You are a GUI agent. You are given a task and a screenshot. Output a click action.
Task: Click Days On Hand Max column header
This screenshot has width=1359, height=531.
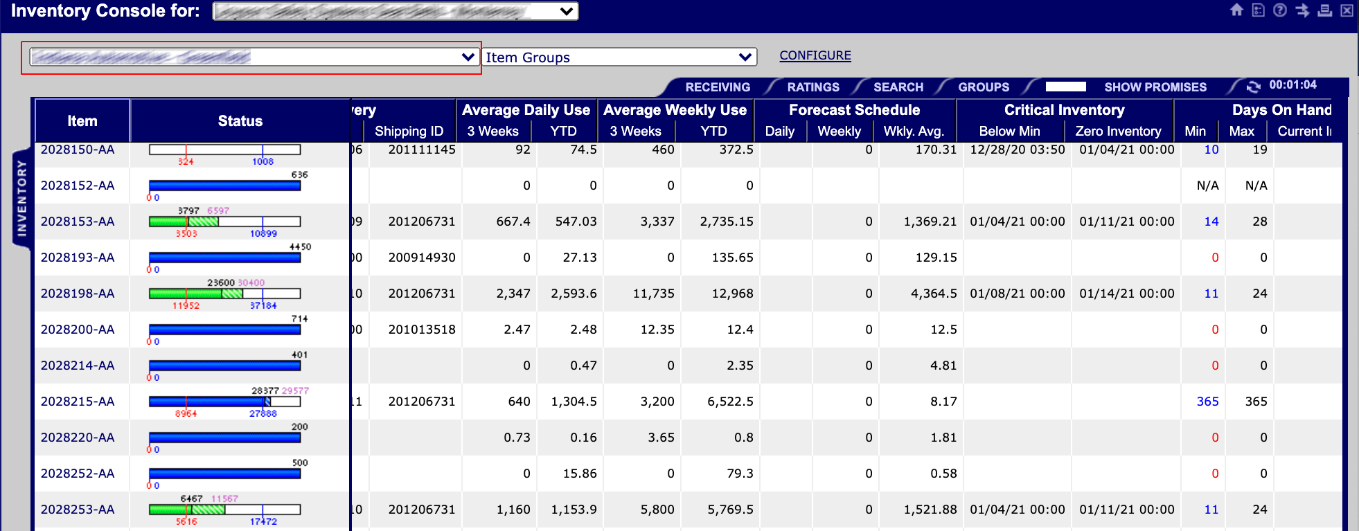pyautogui.click(x=1241, y=131)
